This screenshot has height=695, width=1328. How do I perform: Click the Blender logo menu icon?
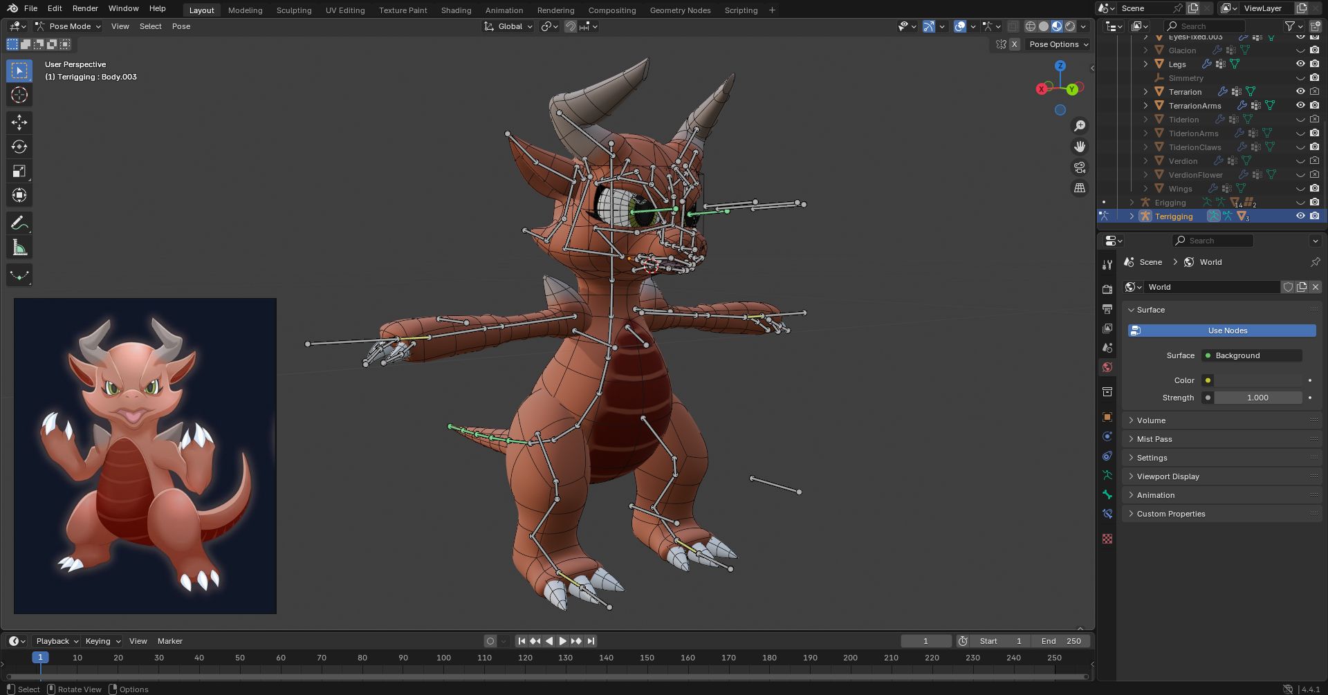(x=12, y=8)
